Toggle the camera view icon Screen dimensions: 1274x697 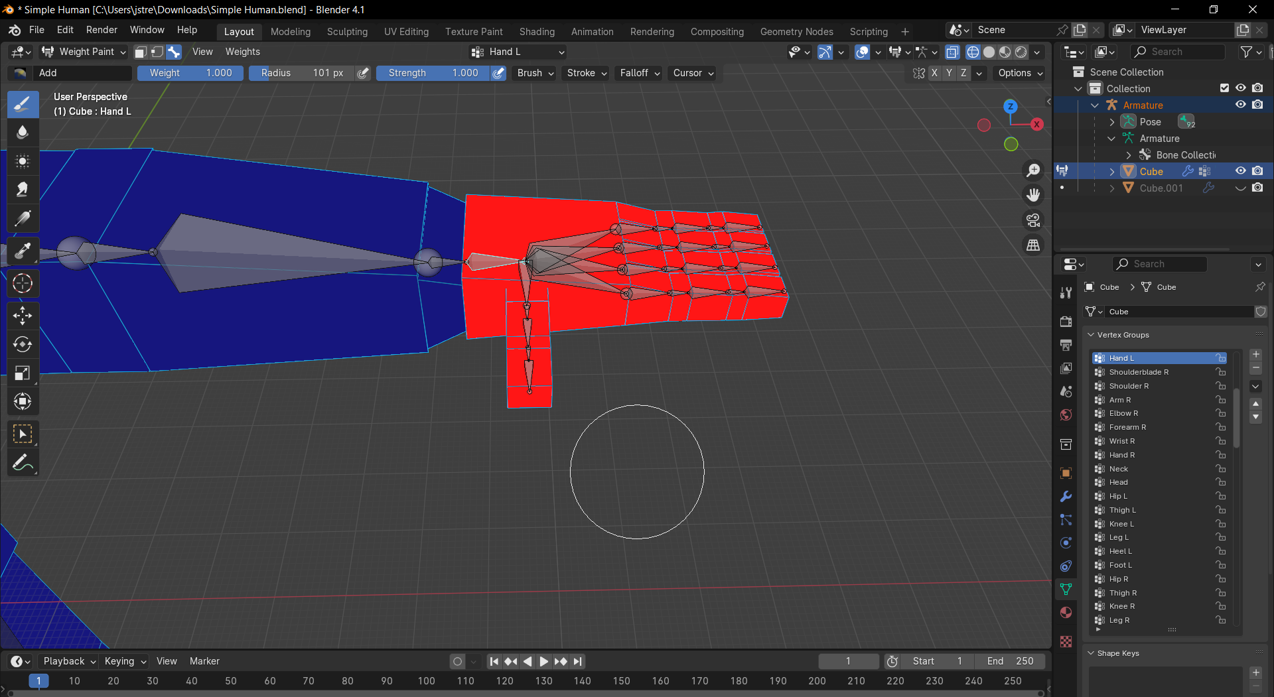point(1033,220)
